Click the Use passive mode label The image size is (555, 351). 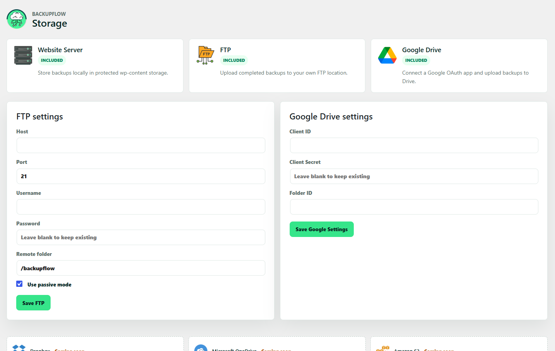(x=49, y=285)
